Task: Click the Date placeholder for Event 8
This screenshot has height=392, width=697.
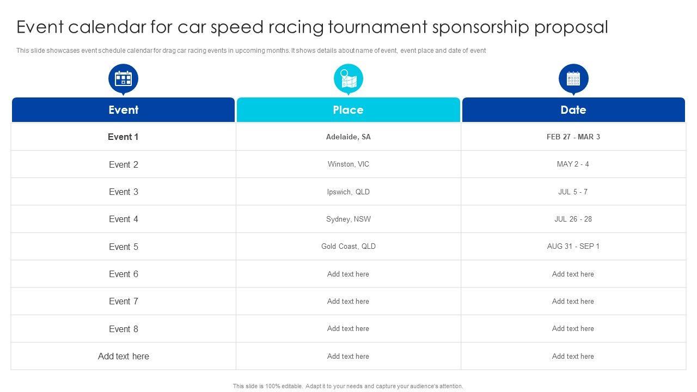Action: coord(573,328)
